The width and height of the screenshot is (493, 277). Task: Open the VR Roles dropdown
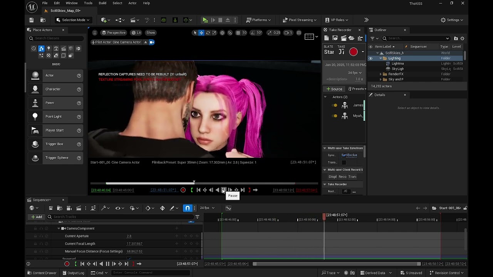pyautogui.click(x=336, y=20)
